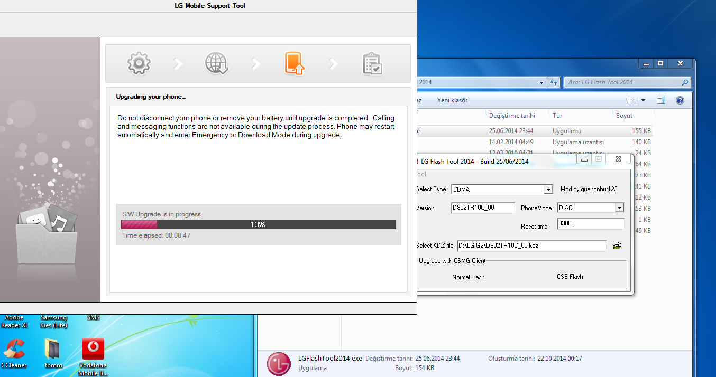The width and height of the screenshot is (716, 377).
Task: Open the view options dropdown arrow
Action: point(643,100)
